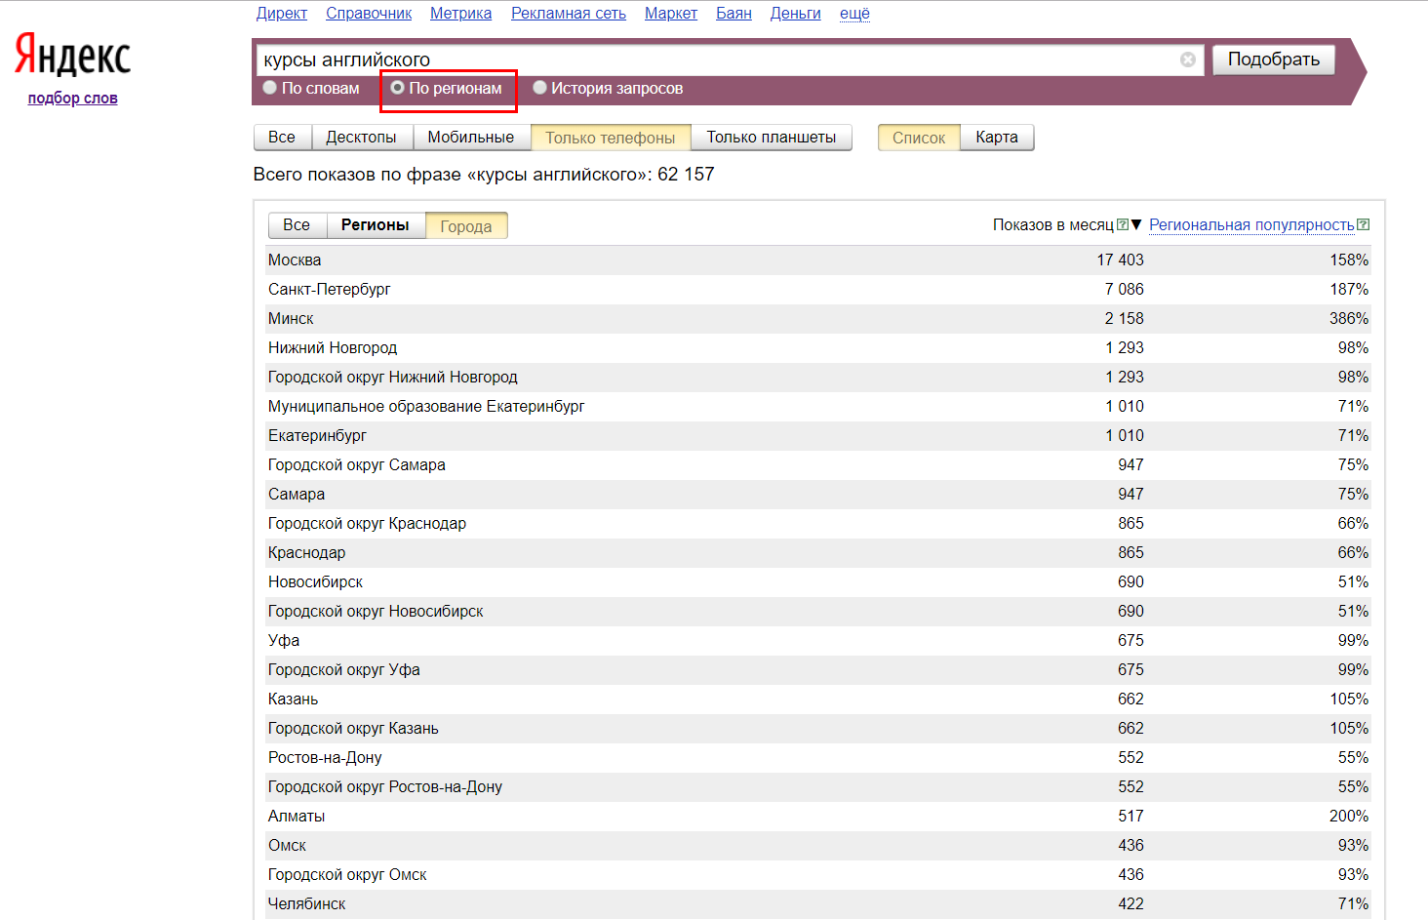This screenshot has height=920, width=1428.
Task: Click the Алматы row name
Action: [x=297, y=816]
